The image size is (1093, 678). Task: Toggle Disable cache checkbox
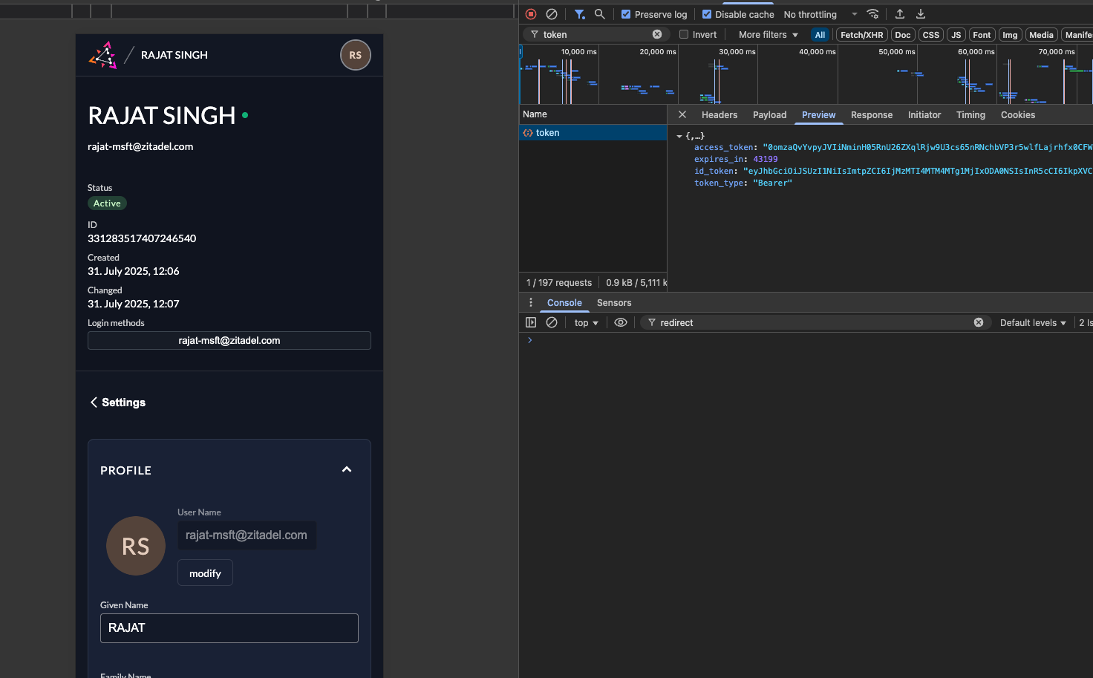[x=707, y=14]
